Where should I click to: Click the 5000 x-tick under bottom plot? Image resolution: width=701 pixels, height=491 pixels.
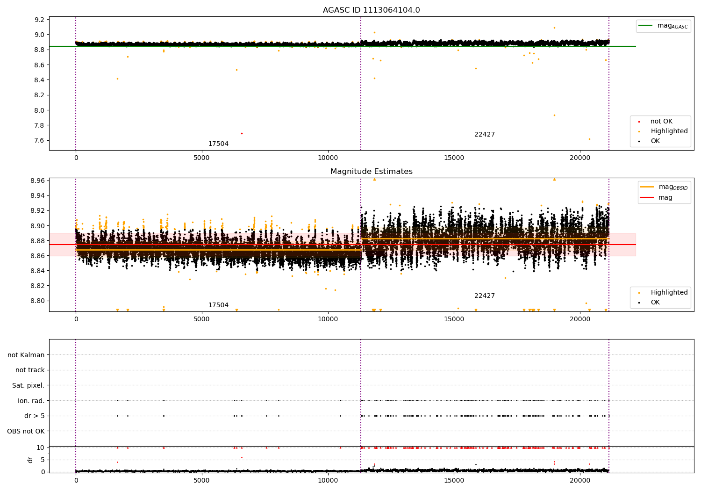tap(202, 481)
